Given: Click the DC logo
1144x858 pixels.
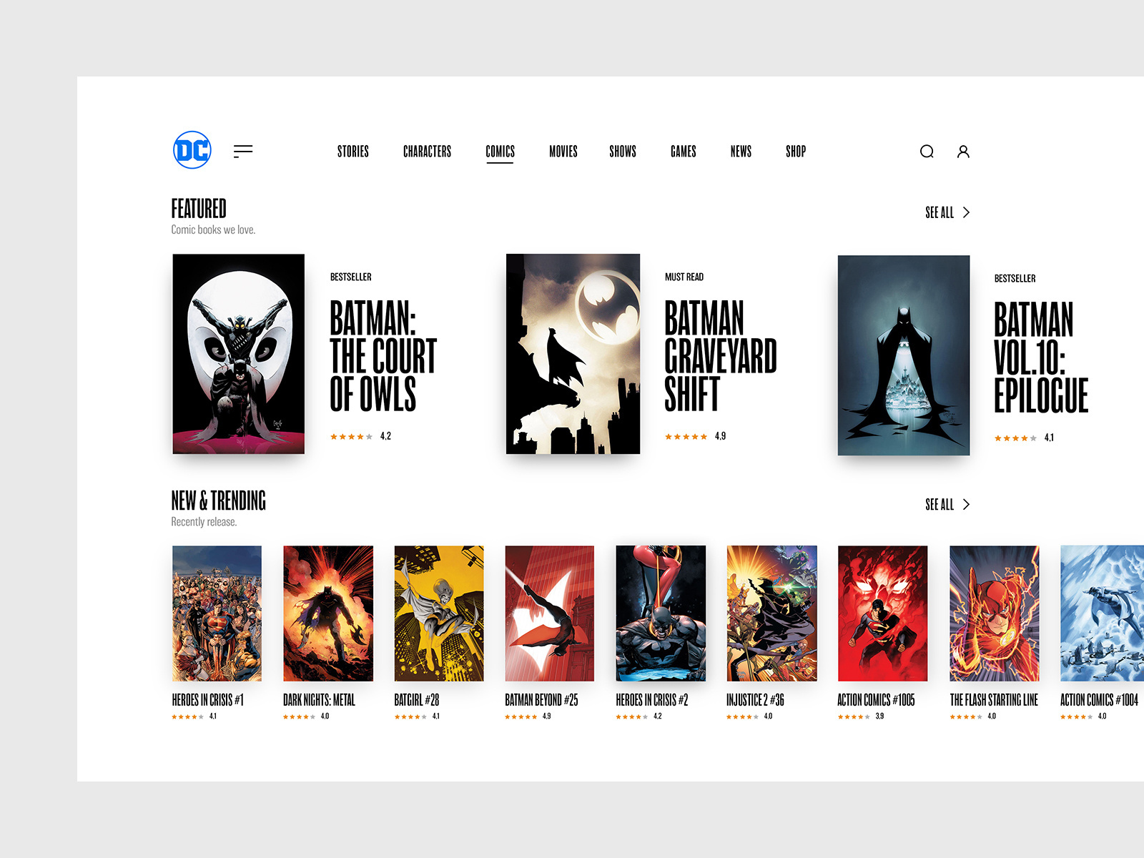Looking at the screenshot, I should click(x=190, y=149).
